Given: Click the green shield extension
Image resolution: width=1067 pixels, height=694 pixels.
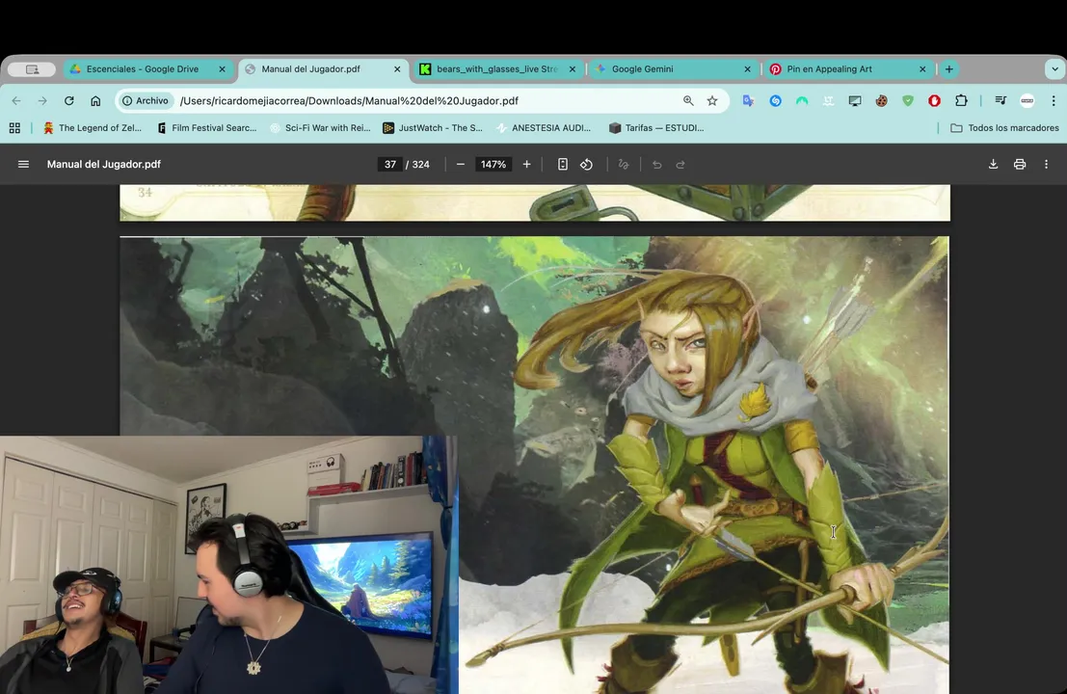Looking at the screenshot, I should (908, 100).
